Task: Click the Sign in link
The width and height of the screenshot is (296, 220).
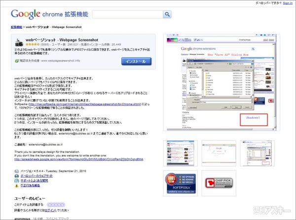Action: (288, 3)
